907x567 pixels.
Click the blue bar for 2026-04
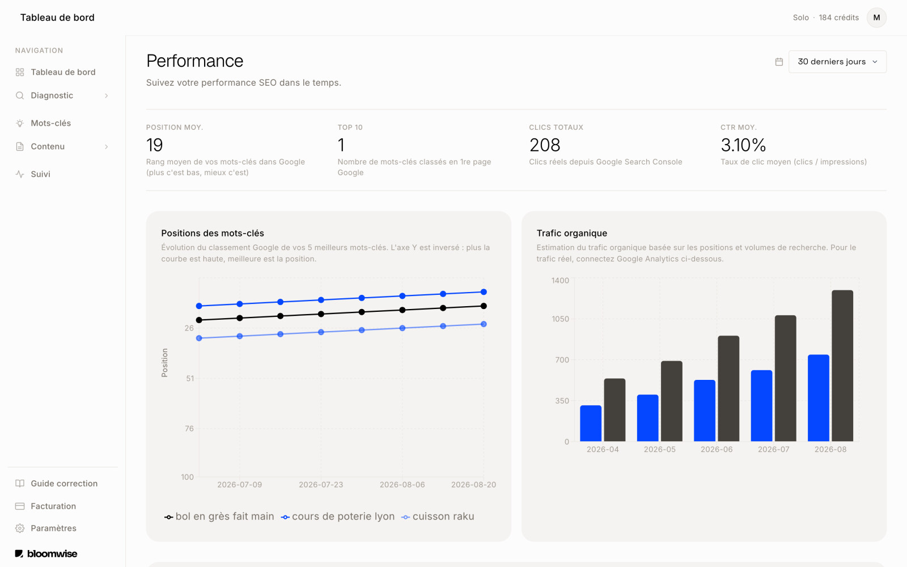(x=591, y=423)
